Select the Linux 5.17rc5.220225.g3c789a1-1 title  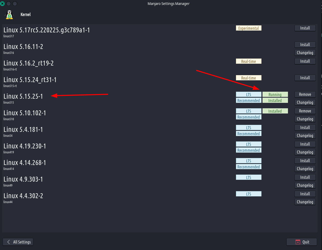click(x=47, y=30)
